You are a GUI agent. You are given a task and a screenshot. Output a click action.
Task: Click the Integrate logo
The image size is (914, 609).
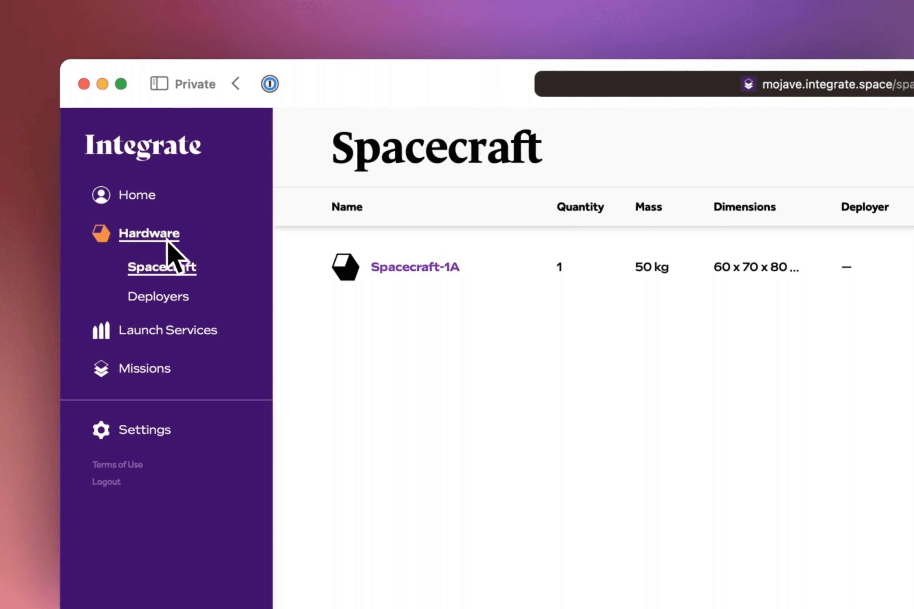tap(143, 146)
